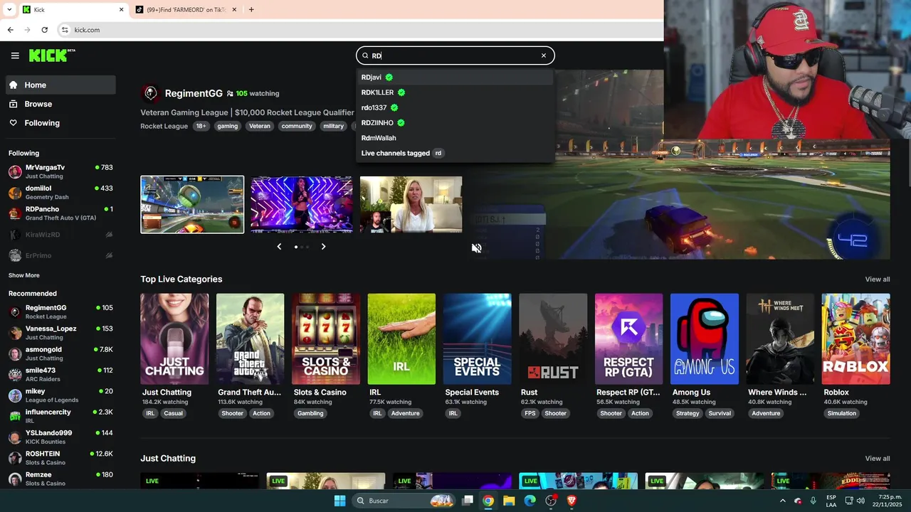Select Rocket League carousel thumbnail
Image resolution: width=911 pixels, height=512 pixels.
pos(192,204)
